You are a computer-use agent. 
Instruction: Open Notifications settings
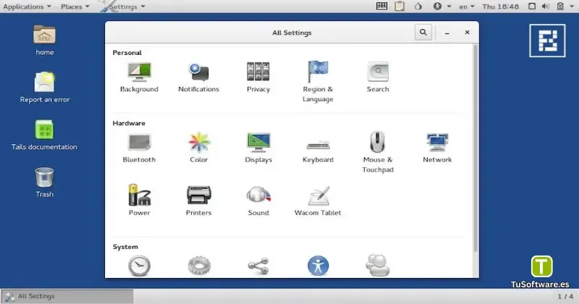point(198,77)
